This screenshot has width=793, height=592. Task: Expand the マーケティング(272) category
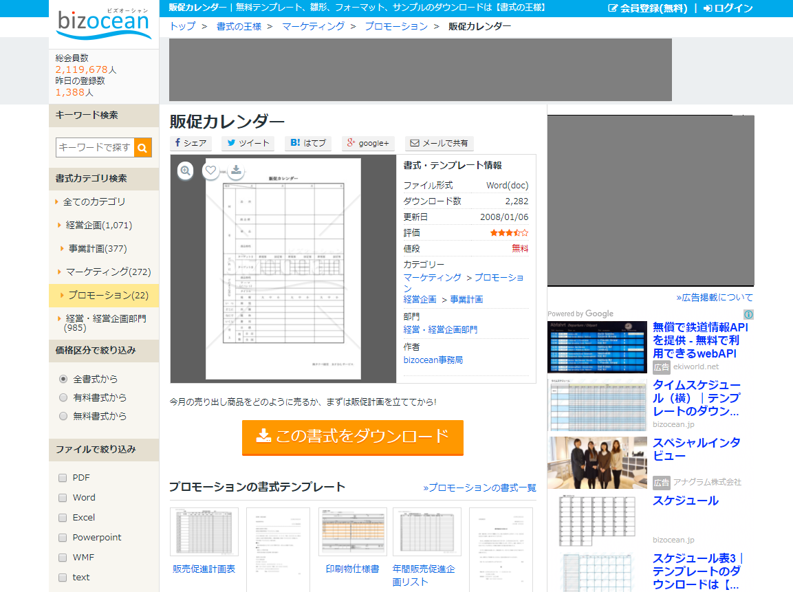coord(108,272)
